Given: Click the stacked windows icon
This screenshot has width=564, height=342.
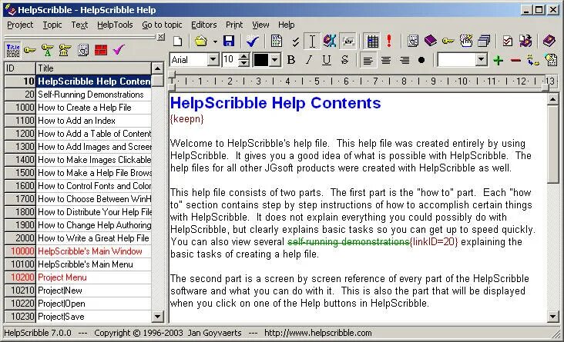Looking at the screenshot, I should click(484, 41).
